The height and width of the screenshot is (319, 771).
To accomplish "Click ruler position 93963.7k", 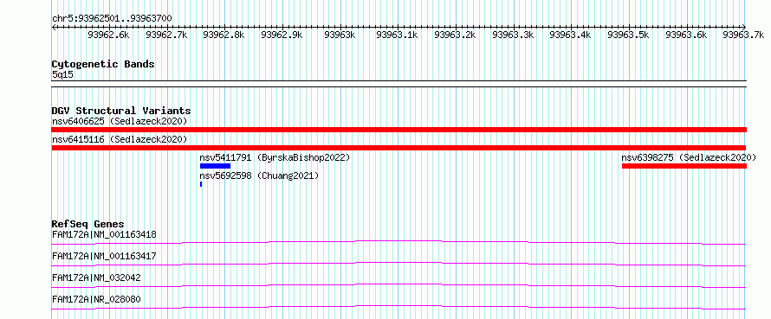I will [x=743, y=35].
